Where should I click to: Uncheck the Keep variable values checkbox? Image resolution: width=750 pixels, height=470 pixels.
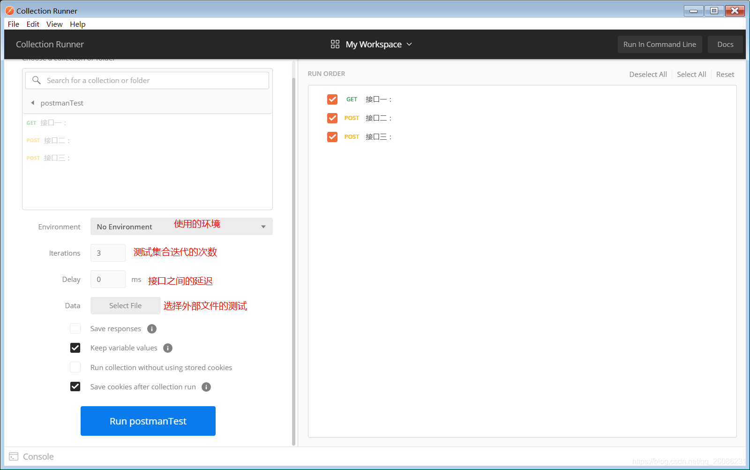coord(75,348)
